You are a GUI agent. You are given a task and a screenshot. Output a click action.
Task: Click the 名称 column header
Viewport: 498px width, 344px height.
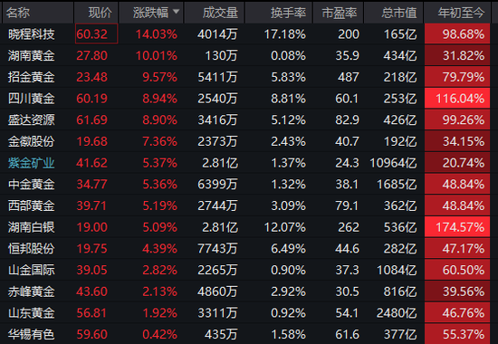tap(18, 13)
